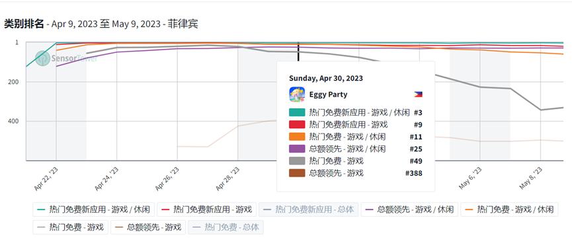Click teal swatch in tooltip
This screenshot has height=238, width=572.
[297, 112]
